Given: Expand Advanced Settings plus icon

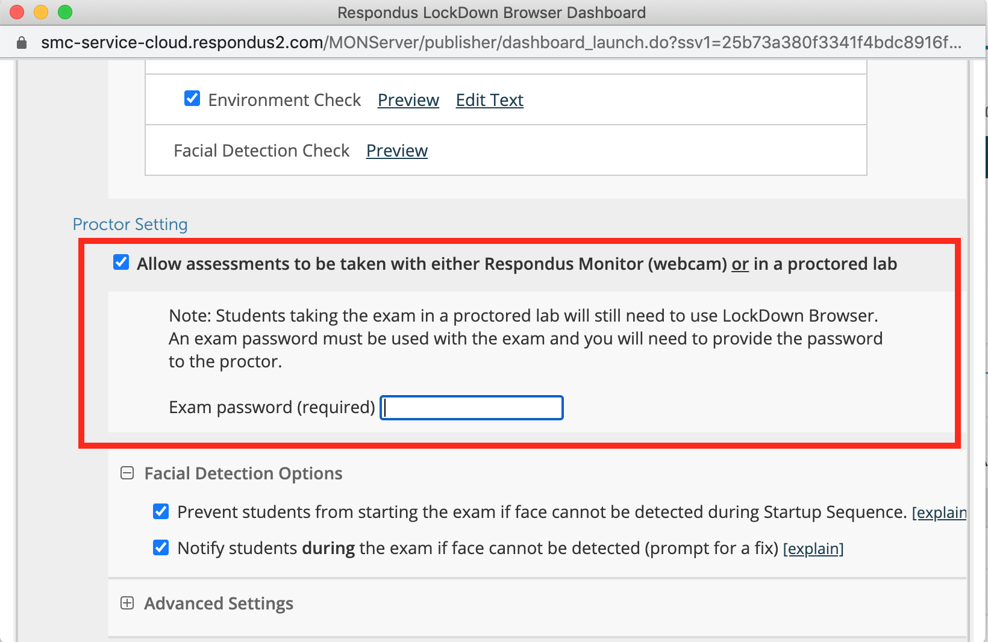Looking at the screenshot, I should click(127, 603).
